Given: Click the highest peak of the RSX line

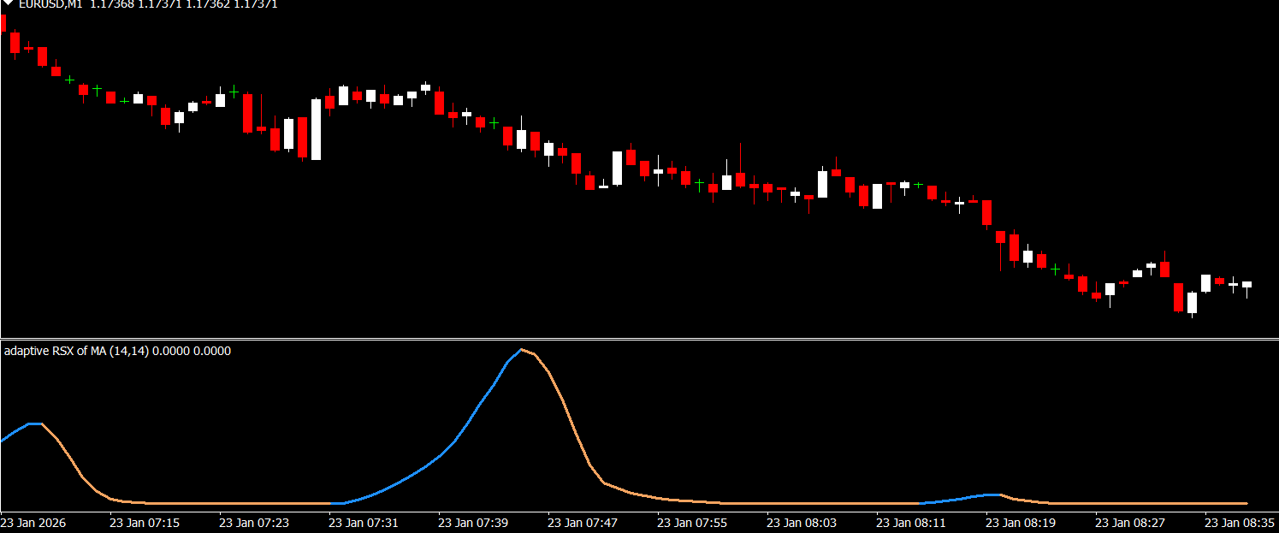Looking at the screenshot, I should [x=521, y=350].
